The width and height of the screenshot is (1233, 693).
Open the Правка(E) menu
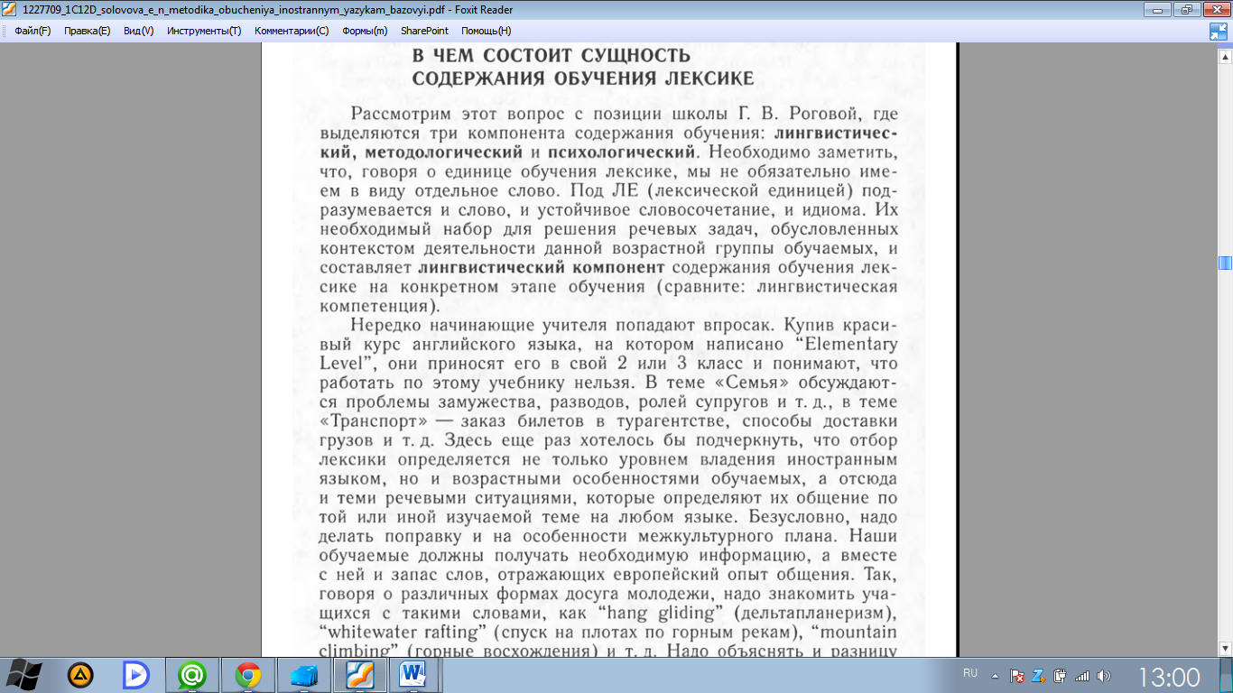coord(87,31)
